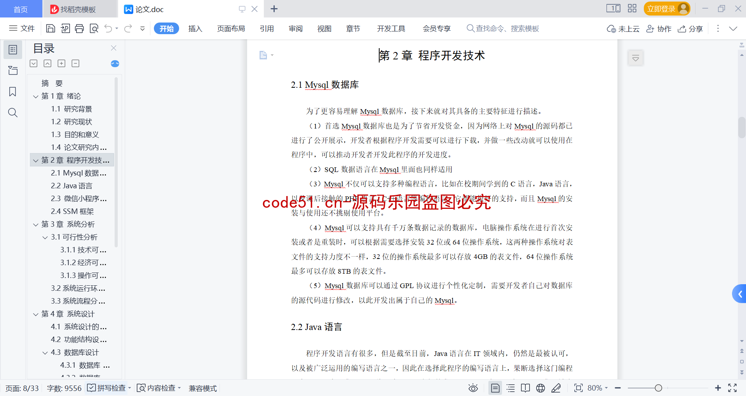Click the floating collapse panel button on the right
Screen dimensions: 746x396
tap(636, 58)
